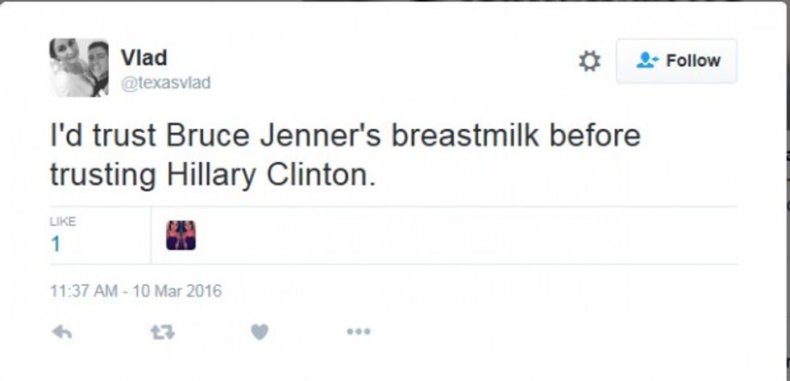790x381 pixels.
Task: Click the person-plus icon in Follow button
Action: [x=647, y=61]
